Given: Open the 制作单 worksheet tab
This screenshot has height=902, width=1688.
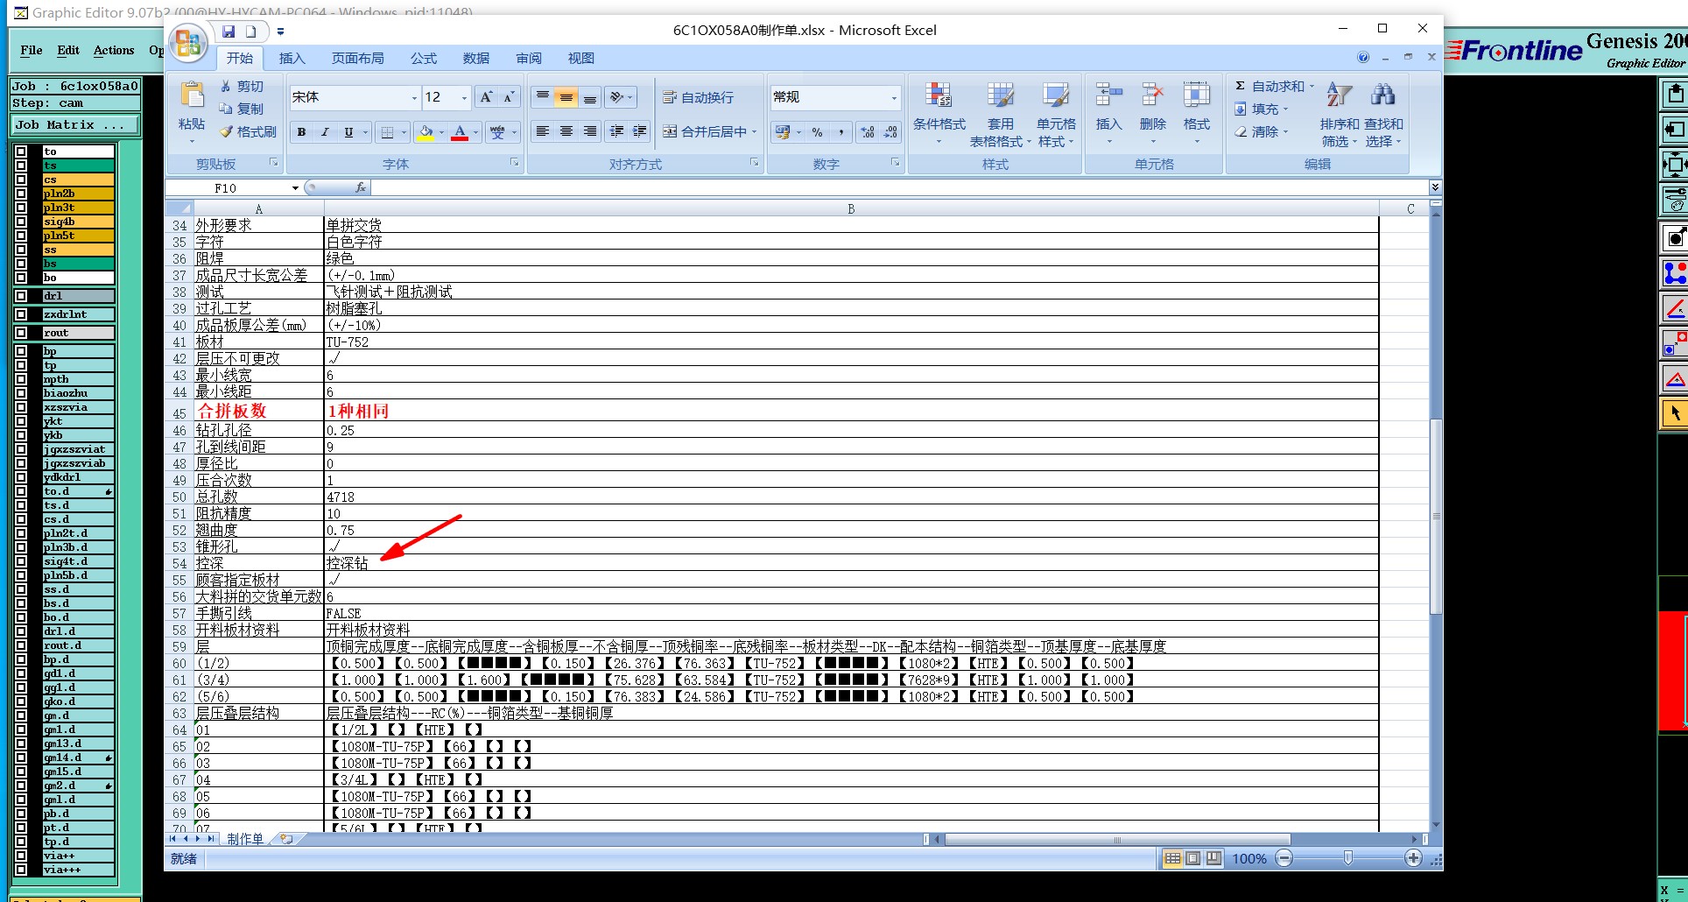Looking at the screenshot, I should [245, 839].
